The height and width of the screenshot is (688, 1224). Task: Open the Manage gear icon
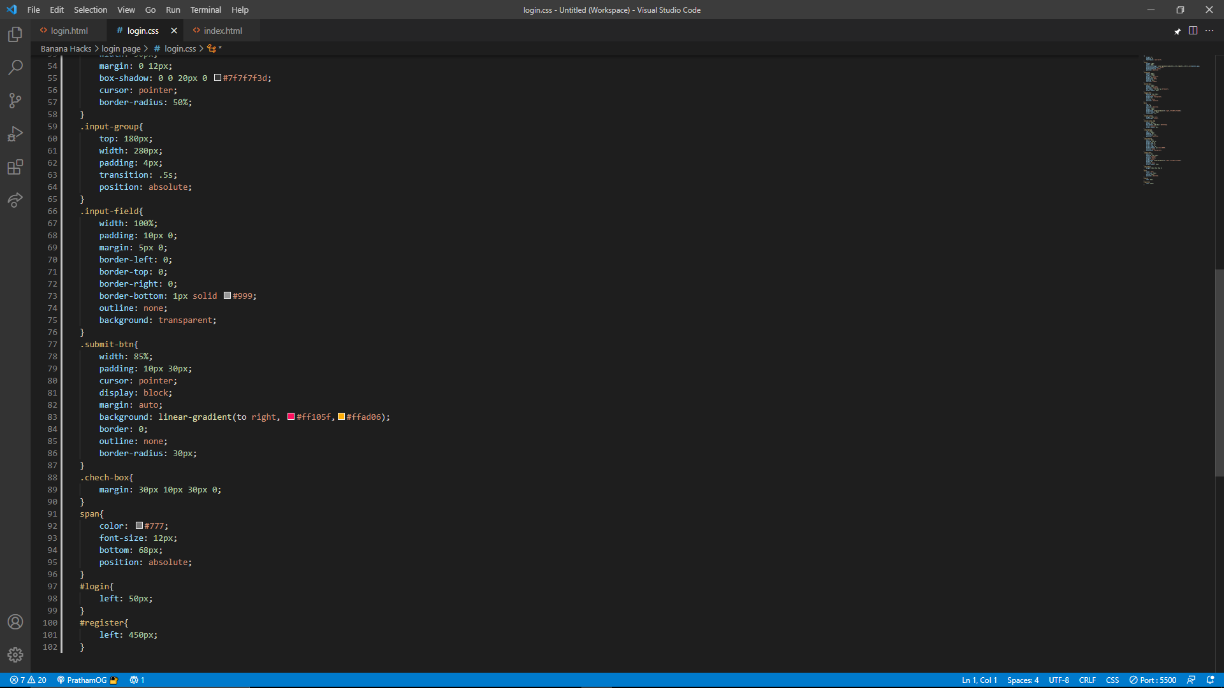15,655
